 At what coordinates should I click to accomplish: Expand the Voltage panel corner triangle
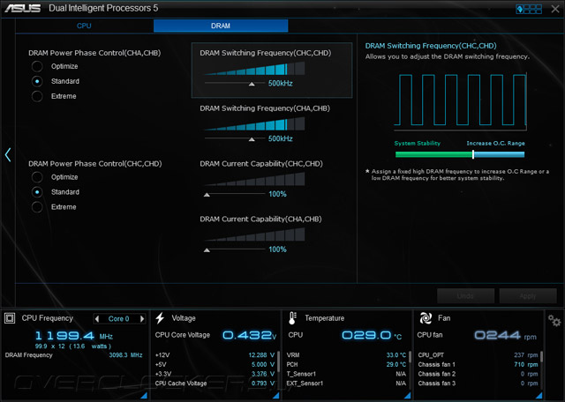[x=276, y=395]
